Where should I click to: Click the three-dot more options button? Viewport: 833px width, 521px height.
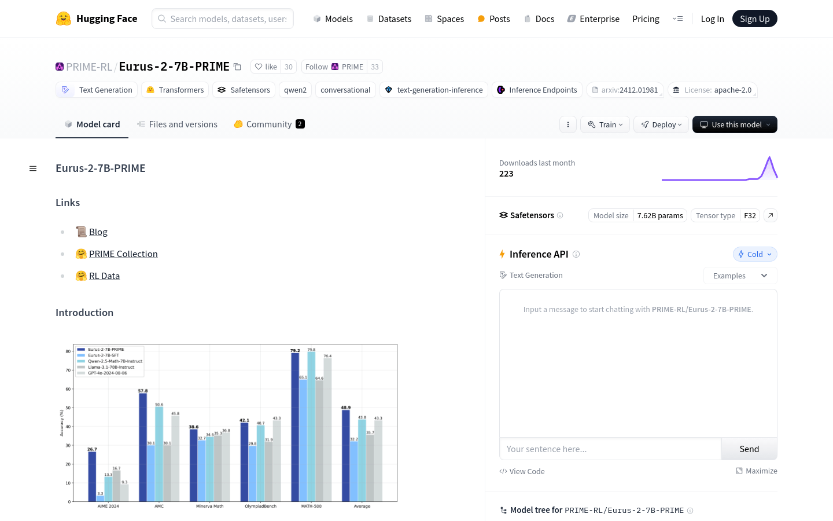pyautogui.click(x=568, y=124)
